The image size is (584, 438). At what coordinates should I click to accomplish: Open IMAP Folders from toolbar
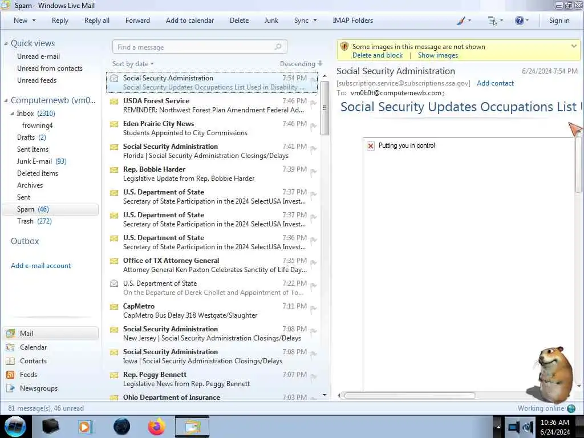click(x=352, y=21)
